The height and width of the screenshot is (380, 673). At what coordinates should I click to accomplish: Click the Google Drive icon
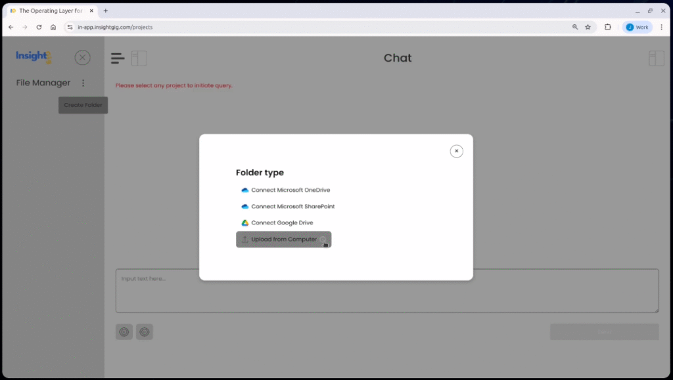[x=245, y=223]
